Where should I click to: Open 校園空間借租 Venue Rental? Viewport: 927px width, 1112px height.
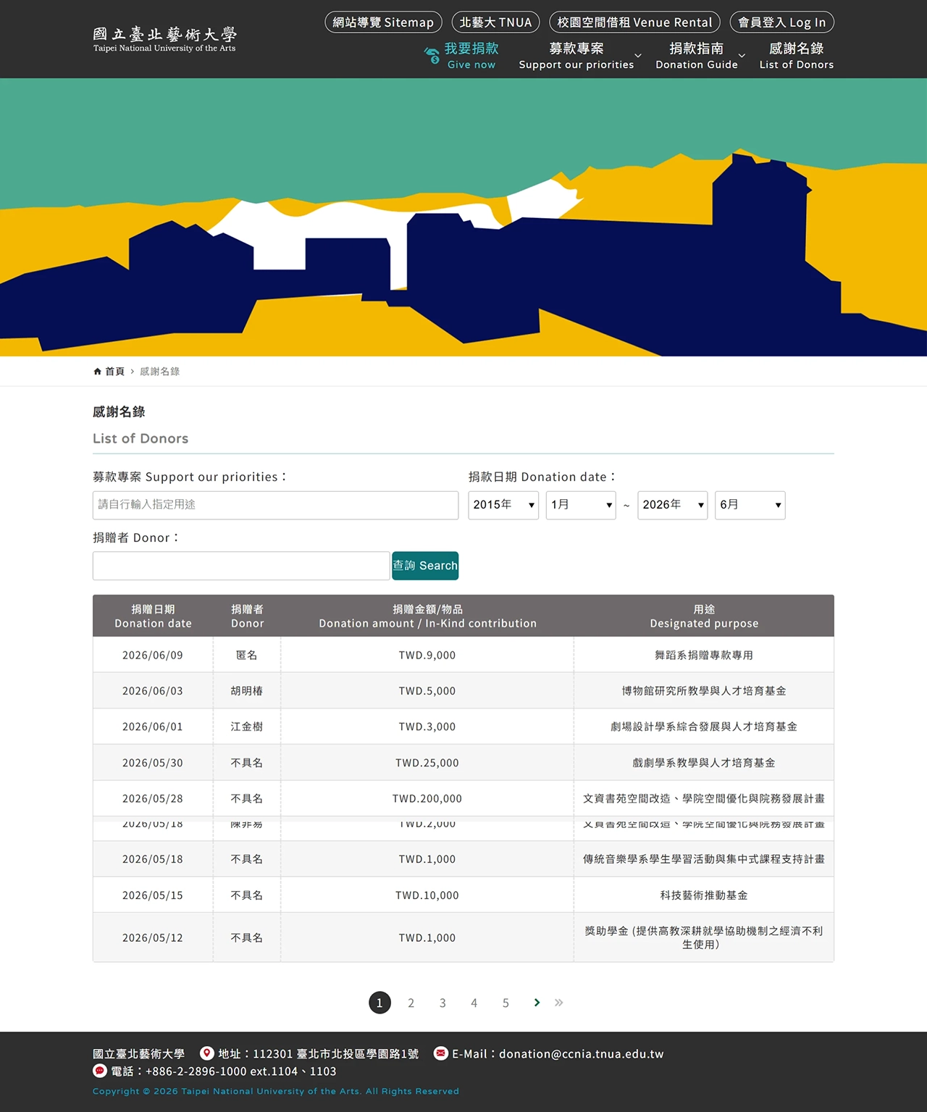(x=635, y=22)
